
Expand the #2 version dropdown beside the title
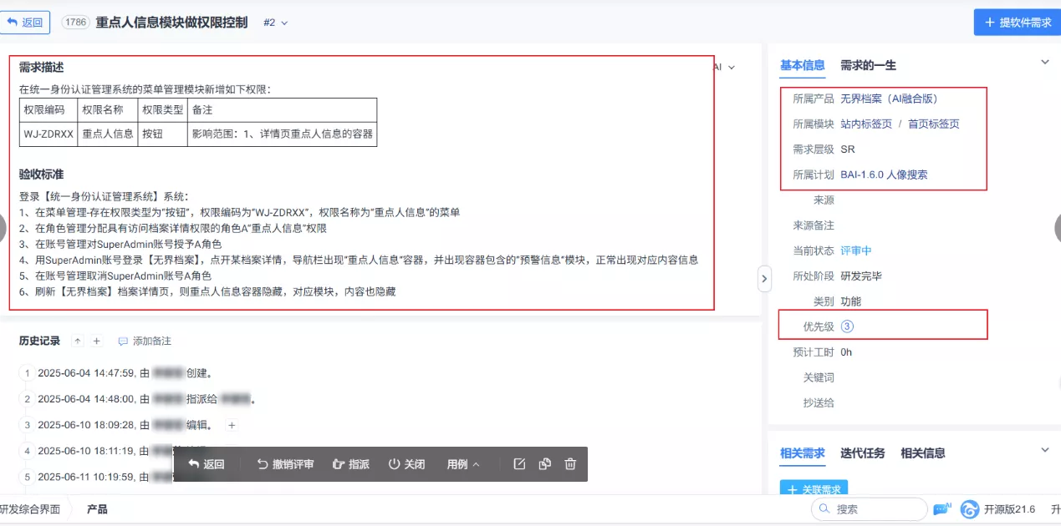[x=276, y=23]
